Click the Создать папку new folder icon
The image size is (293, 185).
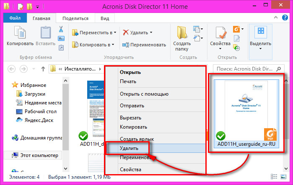click(x=182, y=33)
